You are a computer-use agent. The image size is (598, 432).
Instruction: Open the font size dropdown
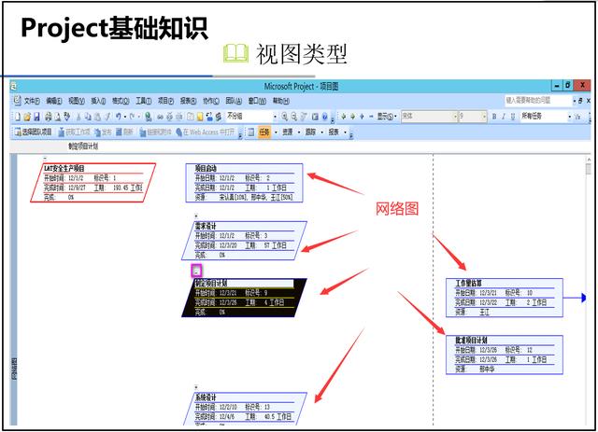point(484,117)
